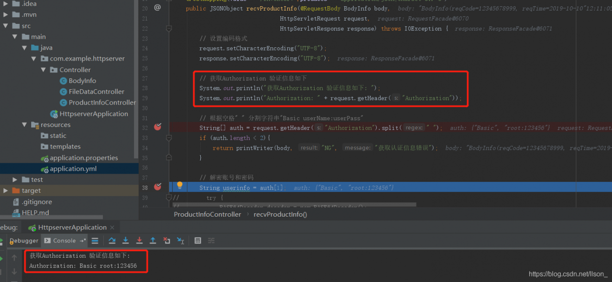612x282 pixels.
Task: Click the Show Execution Point lines icon
Action: 95,240
